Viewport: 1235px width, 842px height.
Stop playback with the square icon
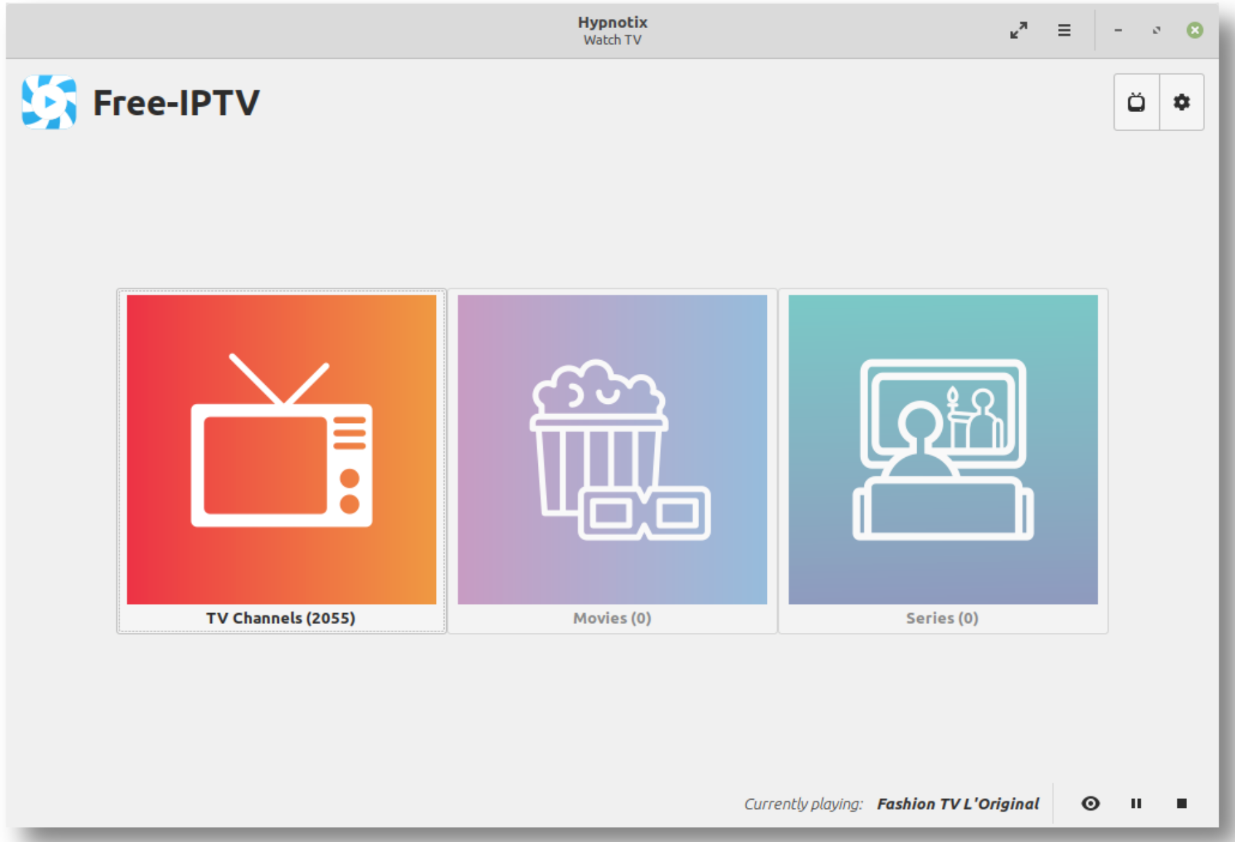(1182, 803)
